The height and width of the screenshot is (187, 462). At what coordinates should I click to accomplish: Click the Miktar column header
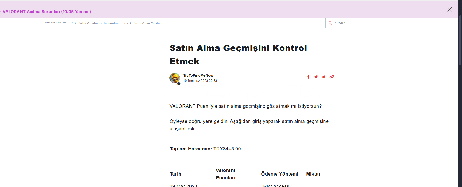click(313, 174)
